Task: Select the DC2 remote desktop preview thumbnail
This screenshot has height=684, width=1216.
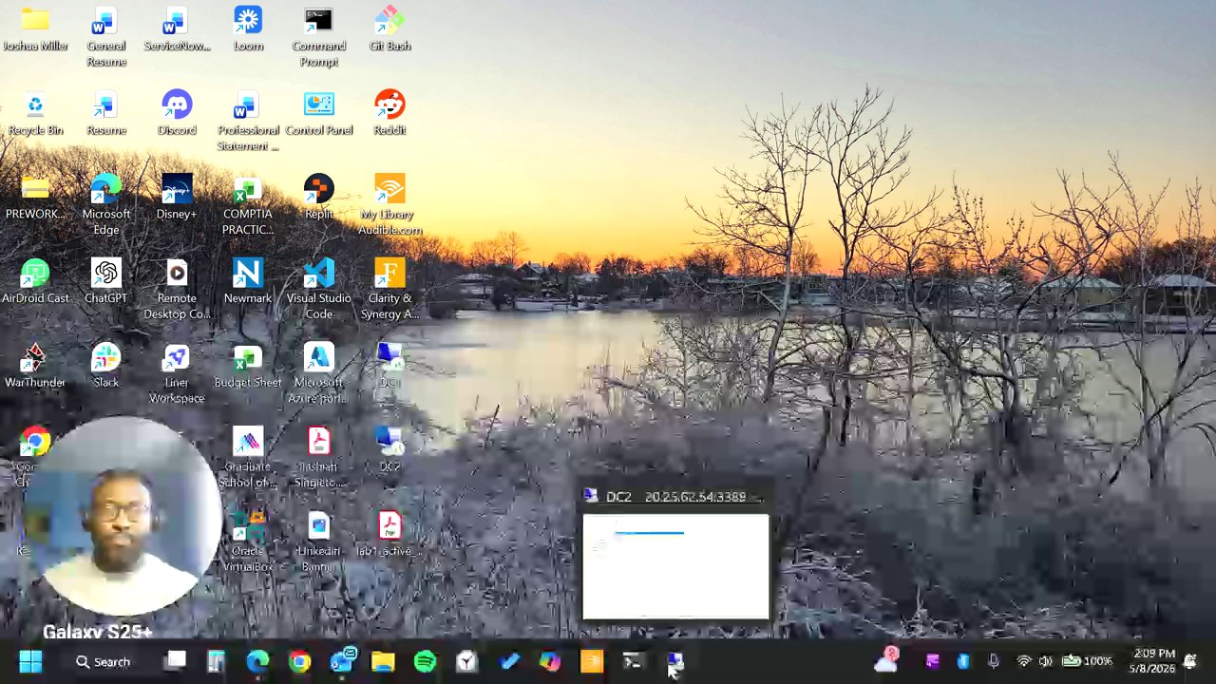Action: tap(675, 566)
